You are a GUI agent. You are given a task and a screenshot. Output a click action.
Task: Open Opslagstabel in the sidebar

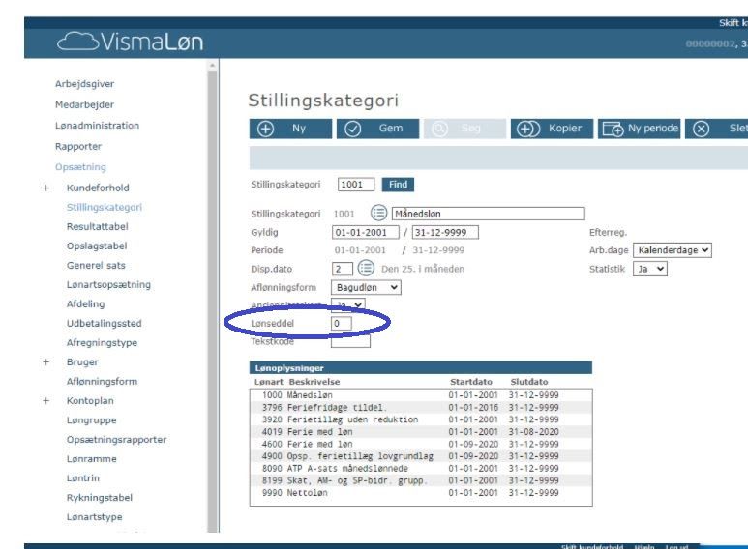pyautogui.click(x=97, y=246)
